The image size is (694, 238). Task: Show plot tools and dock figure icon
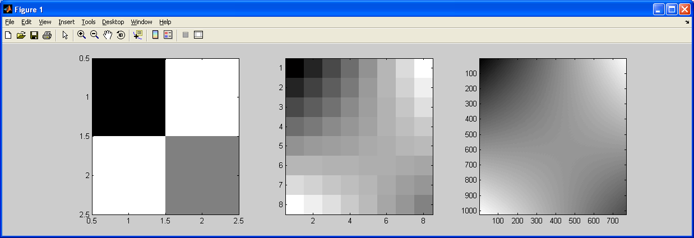(x=198, y=35)
